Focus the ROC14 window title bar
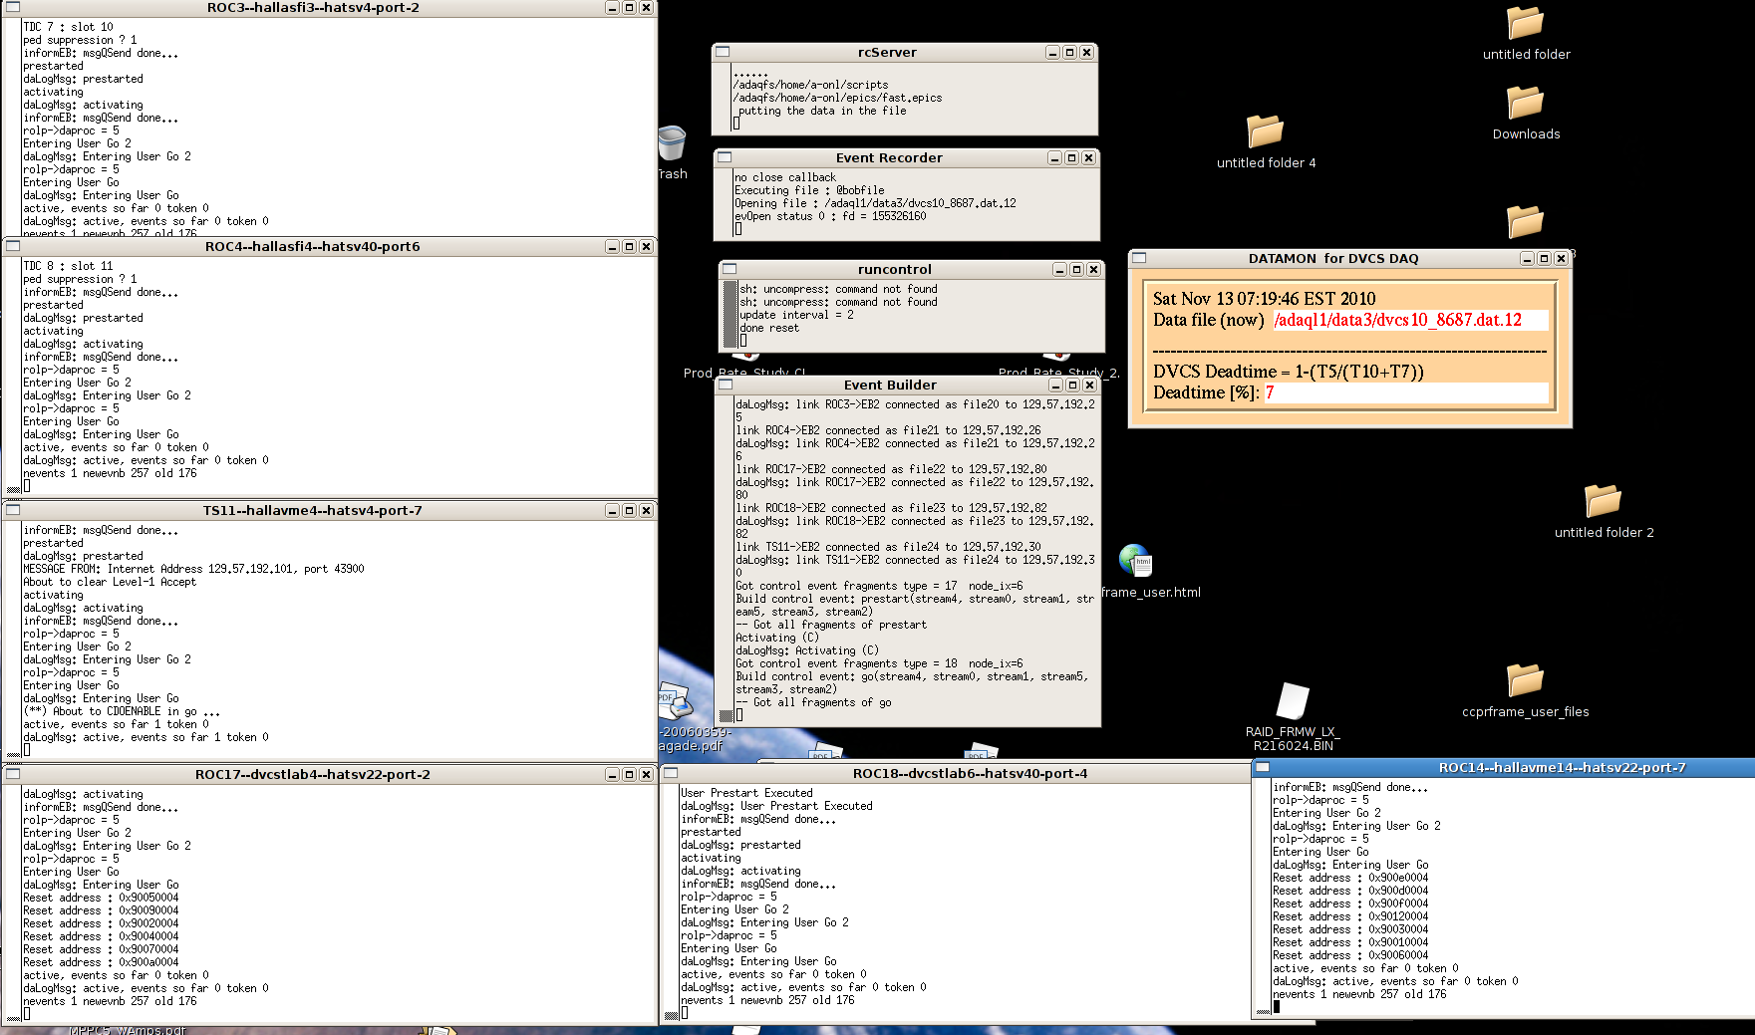Screen dimensions: 1755x1035 point(1562,767)
